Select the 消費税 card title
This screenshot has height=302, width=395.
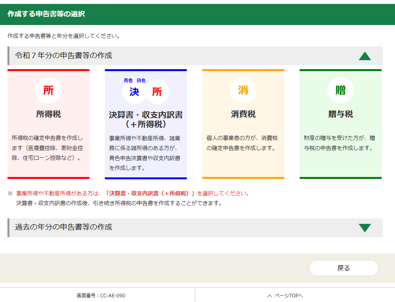pyautogui.click(x=243, y=114)
